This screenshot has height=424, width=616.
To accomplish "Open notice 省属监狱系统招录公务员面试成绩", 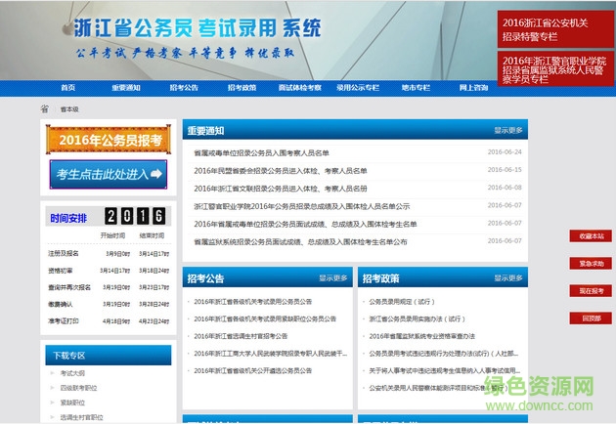I will 300,242.
